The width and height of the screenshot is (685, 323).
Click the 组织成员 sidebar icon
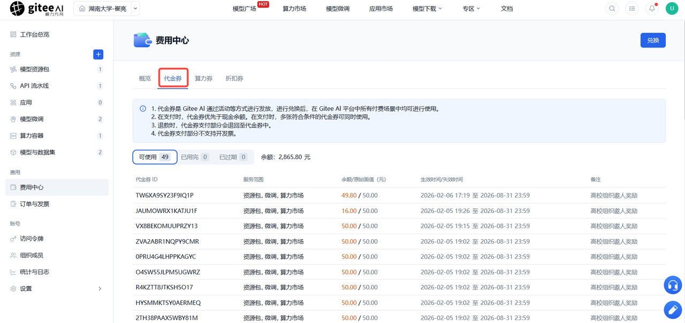[13, 255]
